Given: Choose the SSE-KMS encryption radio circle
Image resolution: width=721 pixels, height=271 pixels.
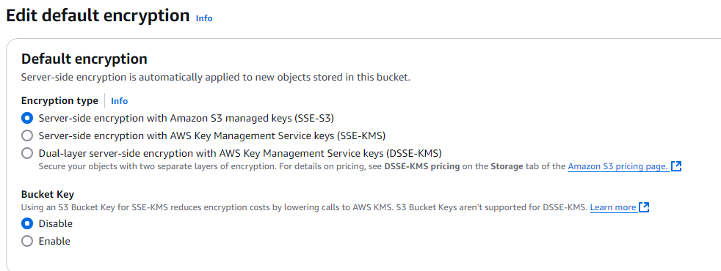Looking at the screenshot, I should click(27, 135).
